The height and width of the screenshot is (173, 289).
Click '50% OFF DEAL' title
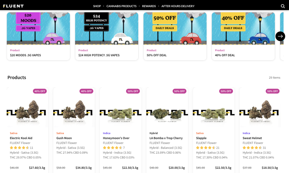point(157,55)
